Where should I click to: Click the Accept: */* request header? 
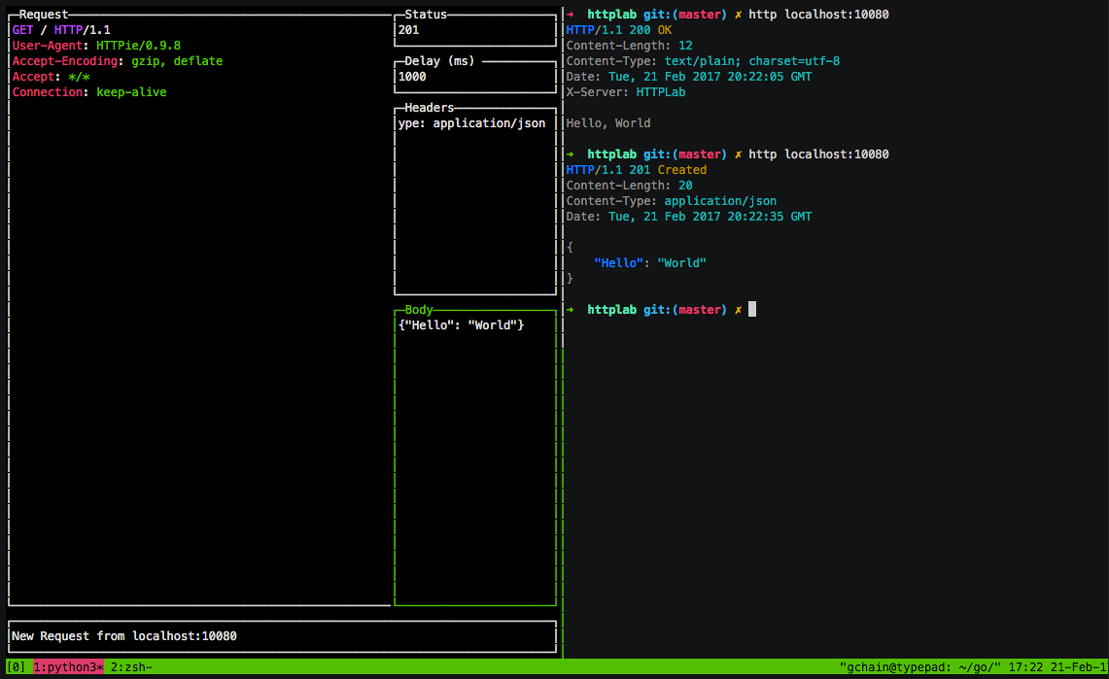pos(51,77)
